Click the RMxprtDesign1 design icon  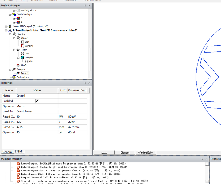coord(10,30)
